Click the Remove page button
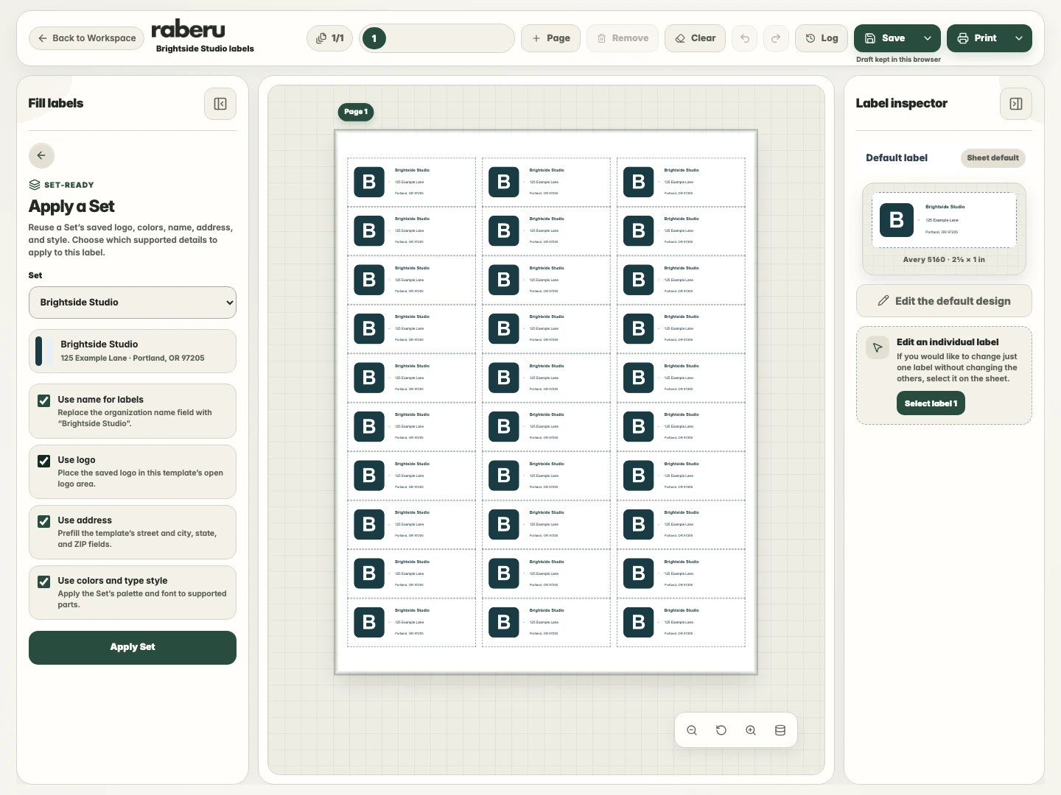 [x=623, y=38]
